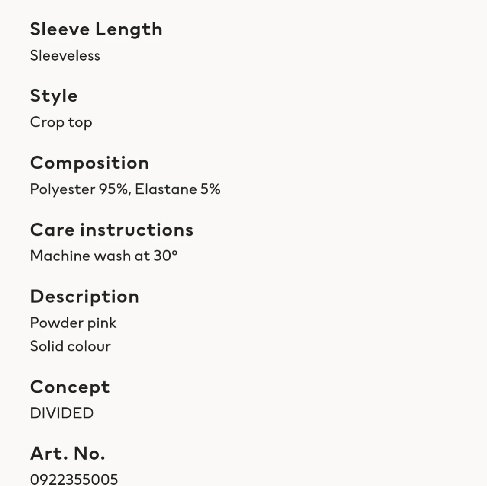Click the Concept heading
The height and width of the screenshot is (486, 487).
point(70,387)
